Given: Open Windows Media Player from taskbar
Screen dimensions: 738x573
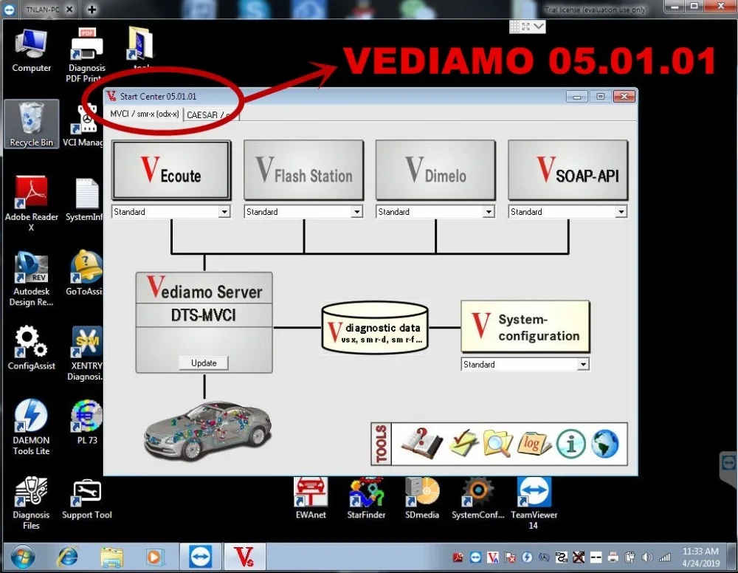Looking at the screenshot, I should click(154, 557).
